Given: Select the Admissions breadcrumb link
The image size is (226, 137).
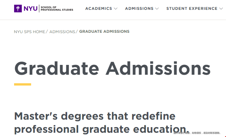Looking at the screenshot, I should point(62,31).
